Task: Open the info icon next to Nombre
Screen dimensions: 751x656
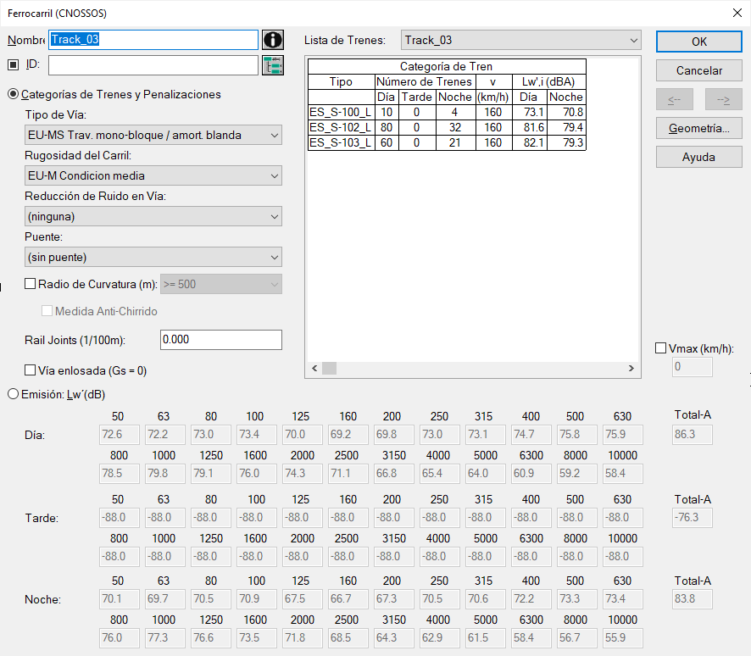Action: 273,40
